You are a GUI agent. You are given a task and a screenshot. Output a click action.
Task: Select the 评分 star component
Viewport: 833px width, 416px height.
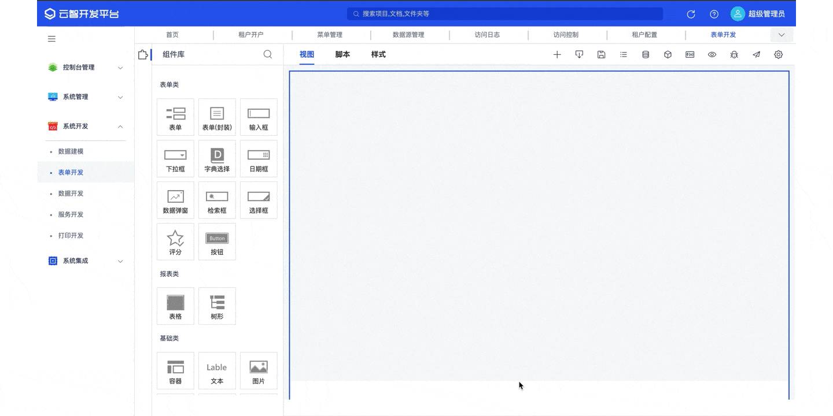[x=175, y=242]
